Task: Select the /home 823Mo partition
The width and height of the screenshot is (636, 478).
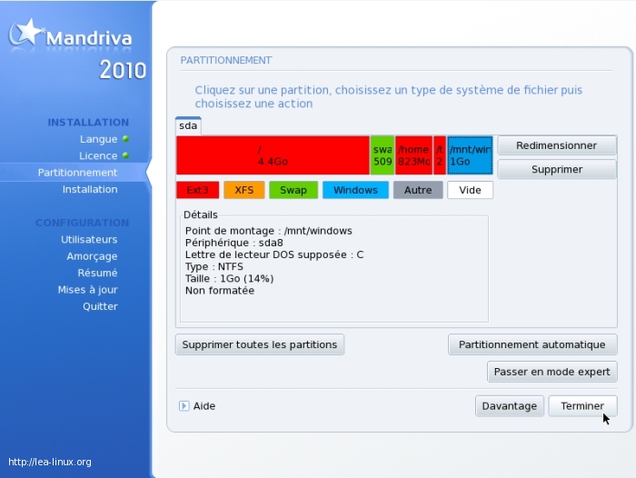Action: [413, 155]
